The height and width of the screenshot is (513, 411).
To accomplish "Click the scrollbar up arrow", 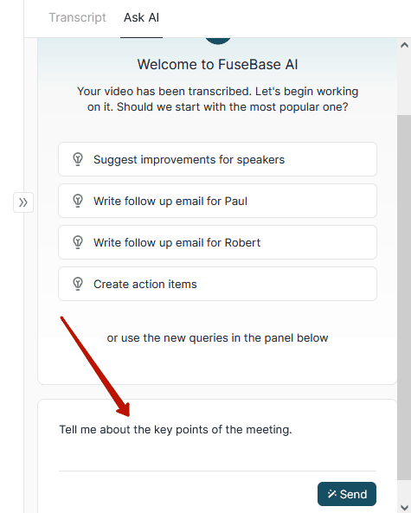I will pos(404,45).
